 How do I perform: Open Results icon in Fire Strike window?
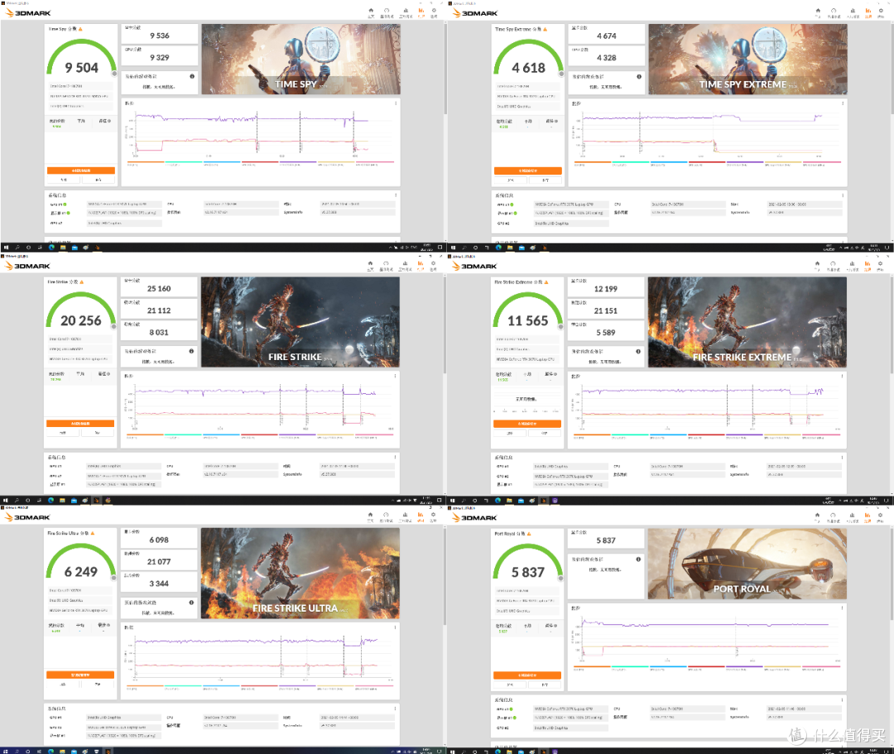[421, 265]
